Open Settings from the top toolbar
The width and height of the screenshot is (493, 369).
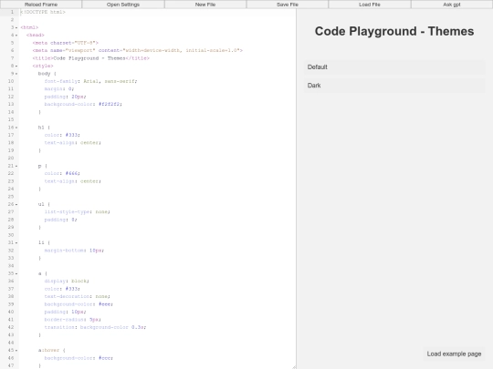(123, 5)
